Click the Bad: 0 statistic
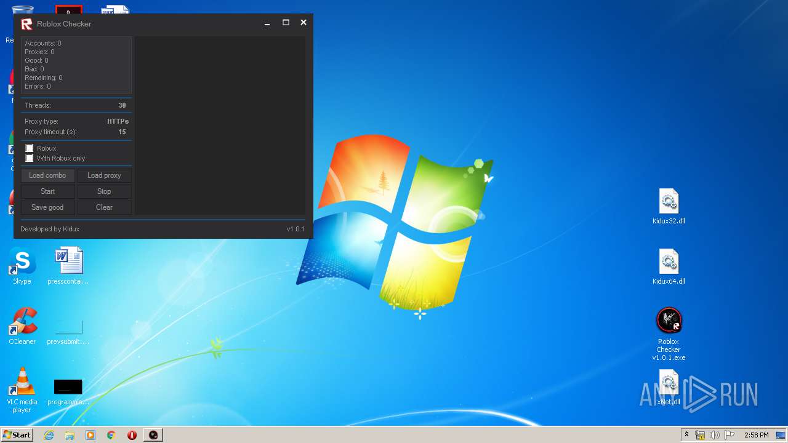This screenshot has width=788, height=443. tap(34, 69)
